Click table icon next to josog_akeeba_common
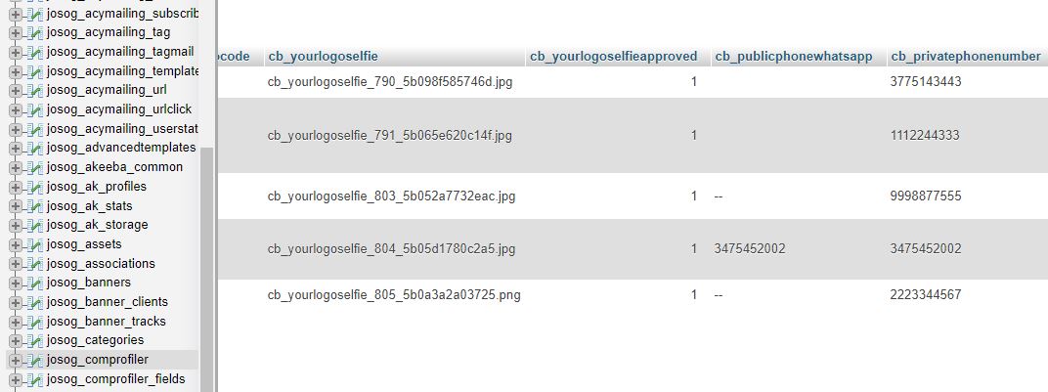The width and height of the screenshot is (1048, 392). point(36,167)
